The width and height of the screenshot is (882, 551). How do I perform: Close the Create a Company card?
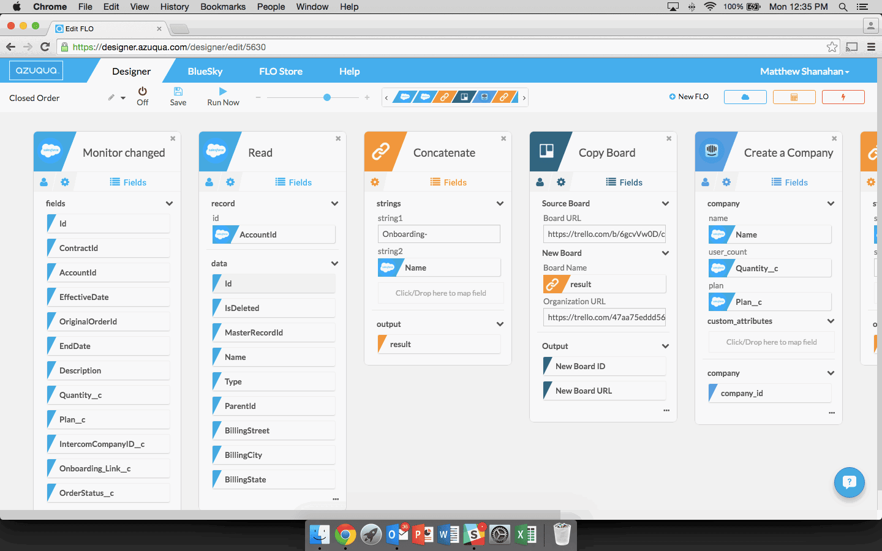834,138
